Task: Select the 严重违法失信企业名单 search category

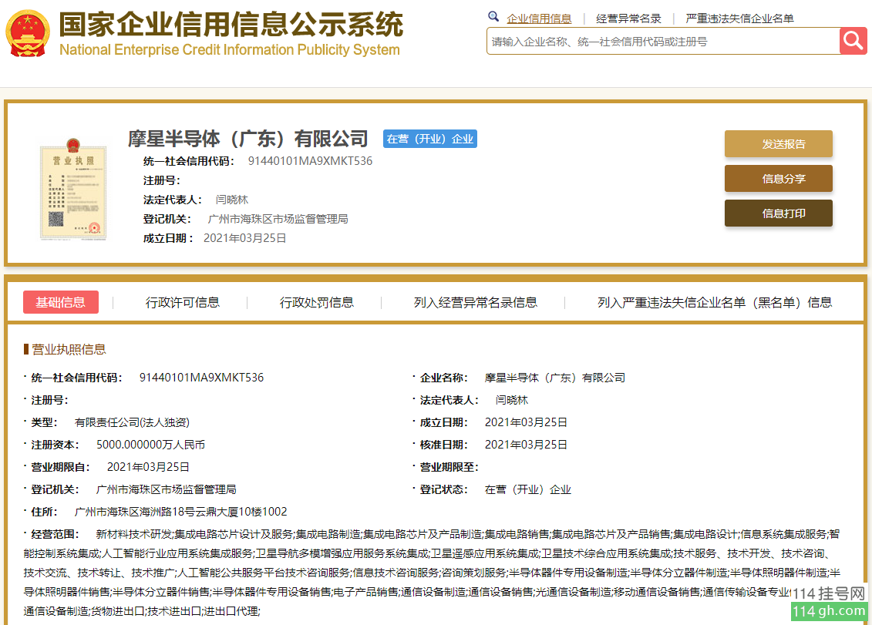Action: tap(739, 18)
